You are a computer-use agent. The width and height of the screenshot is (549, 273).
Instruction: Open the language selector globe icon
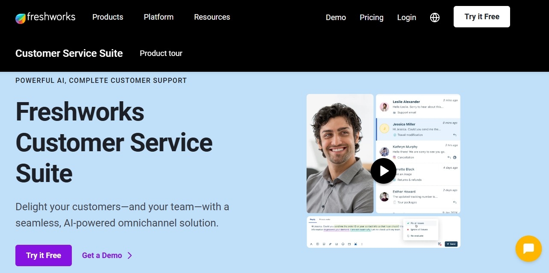[x=434, y=18]
